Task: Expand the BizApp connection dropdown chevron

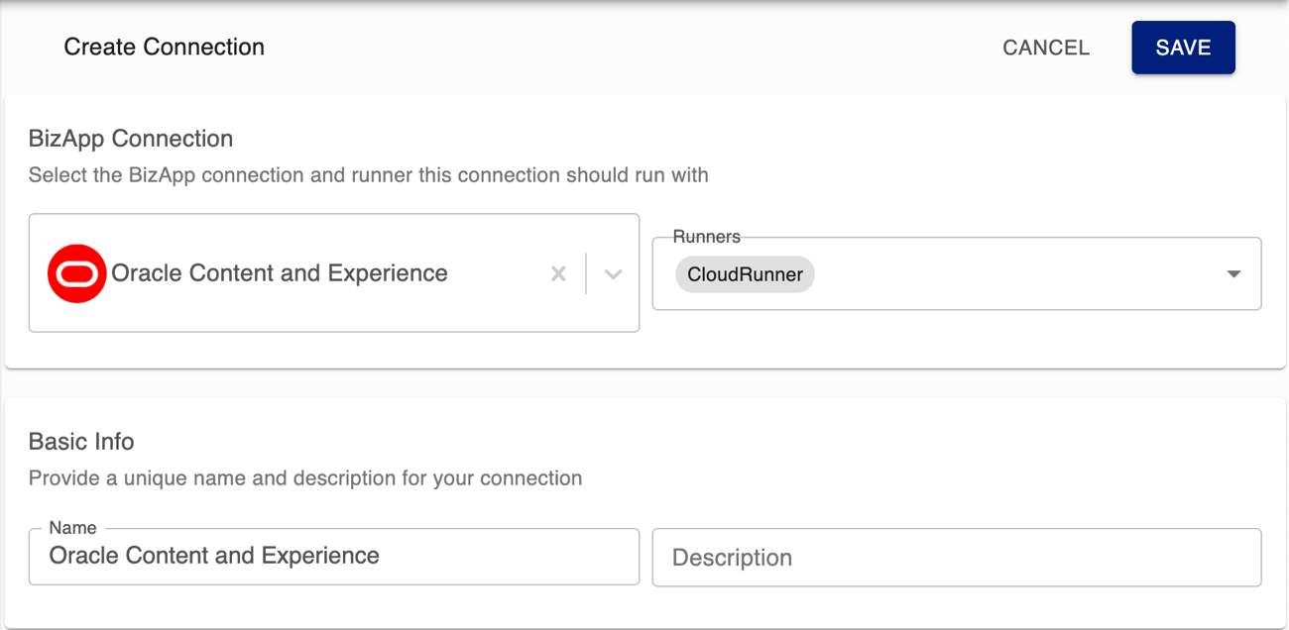Action: pyautogui.click(x=613, y=273)
